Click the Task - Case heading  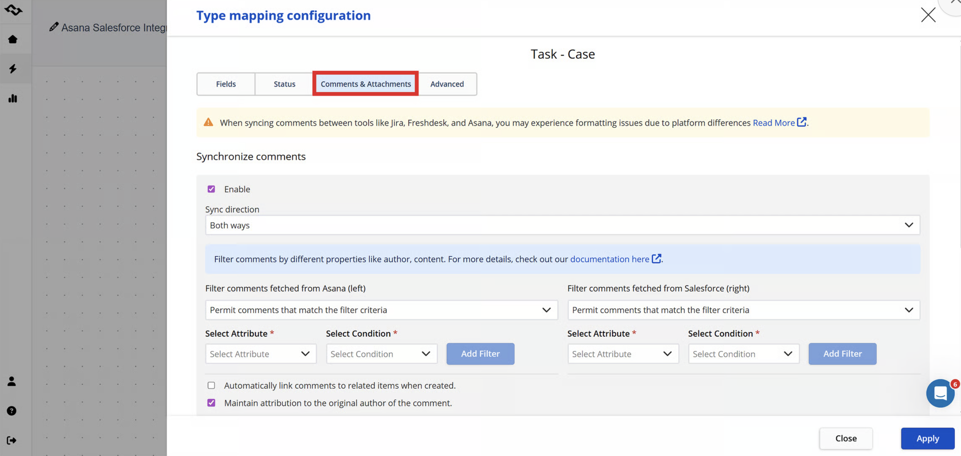(563, 54)
